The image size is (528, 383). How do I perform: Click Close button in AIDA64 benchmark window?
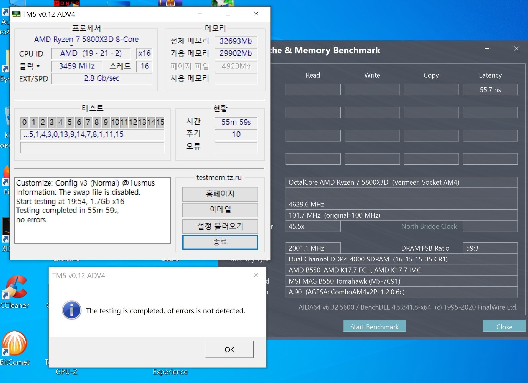click(x=504, y=326)
